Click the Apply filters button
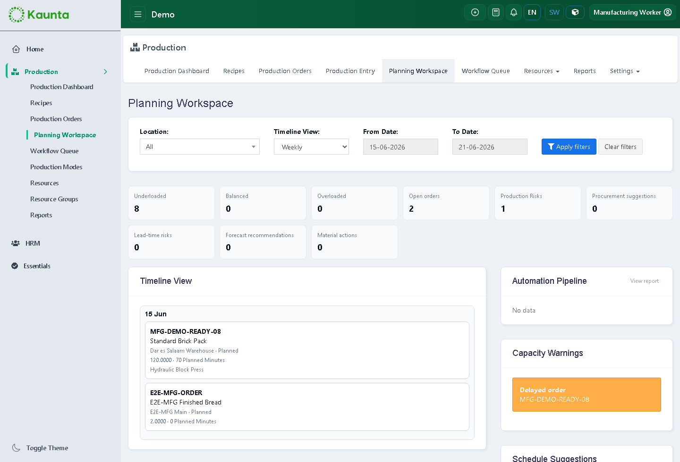680x462 pixels. [569, 147]
